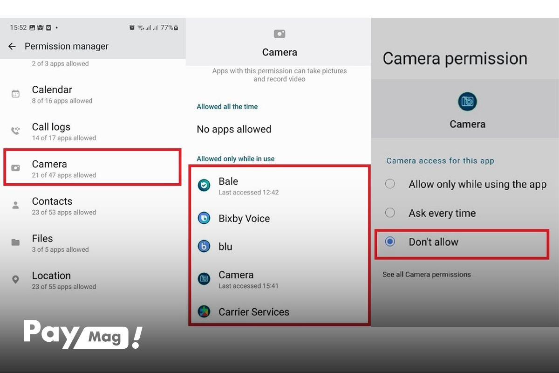Click the Calendar permission icon
559x373 pixels.
tap(15, 94)
